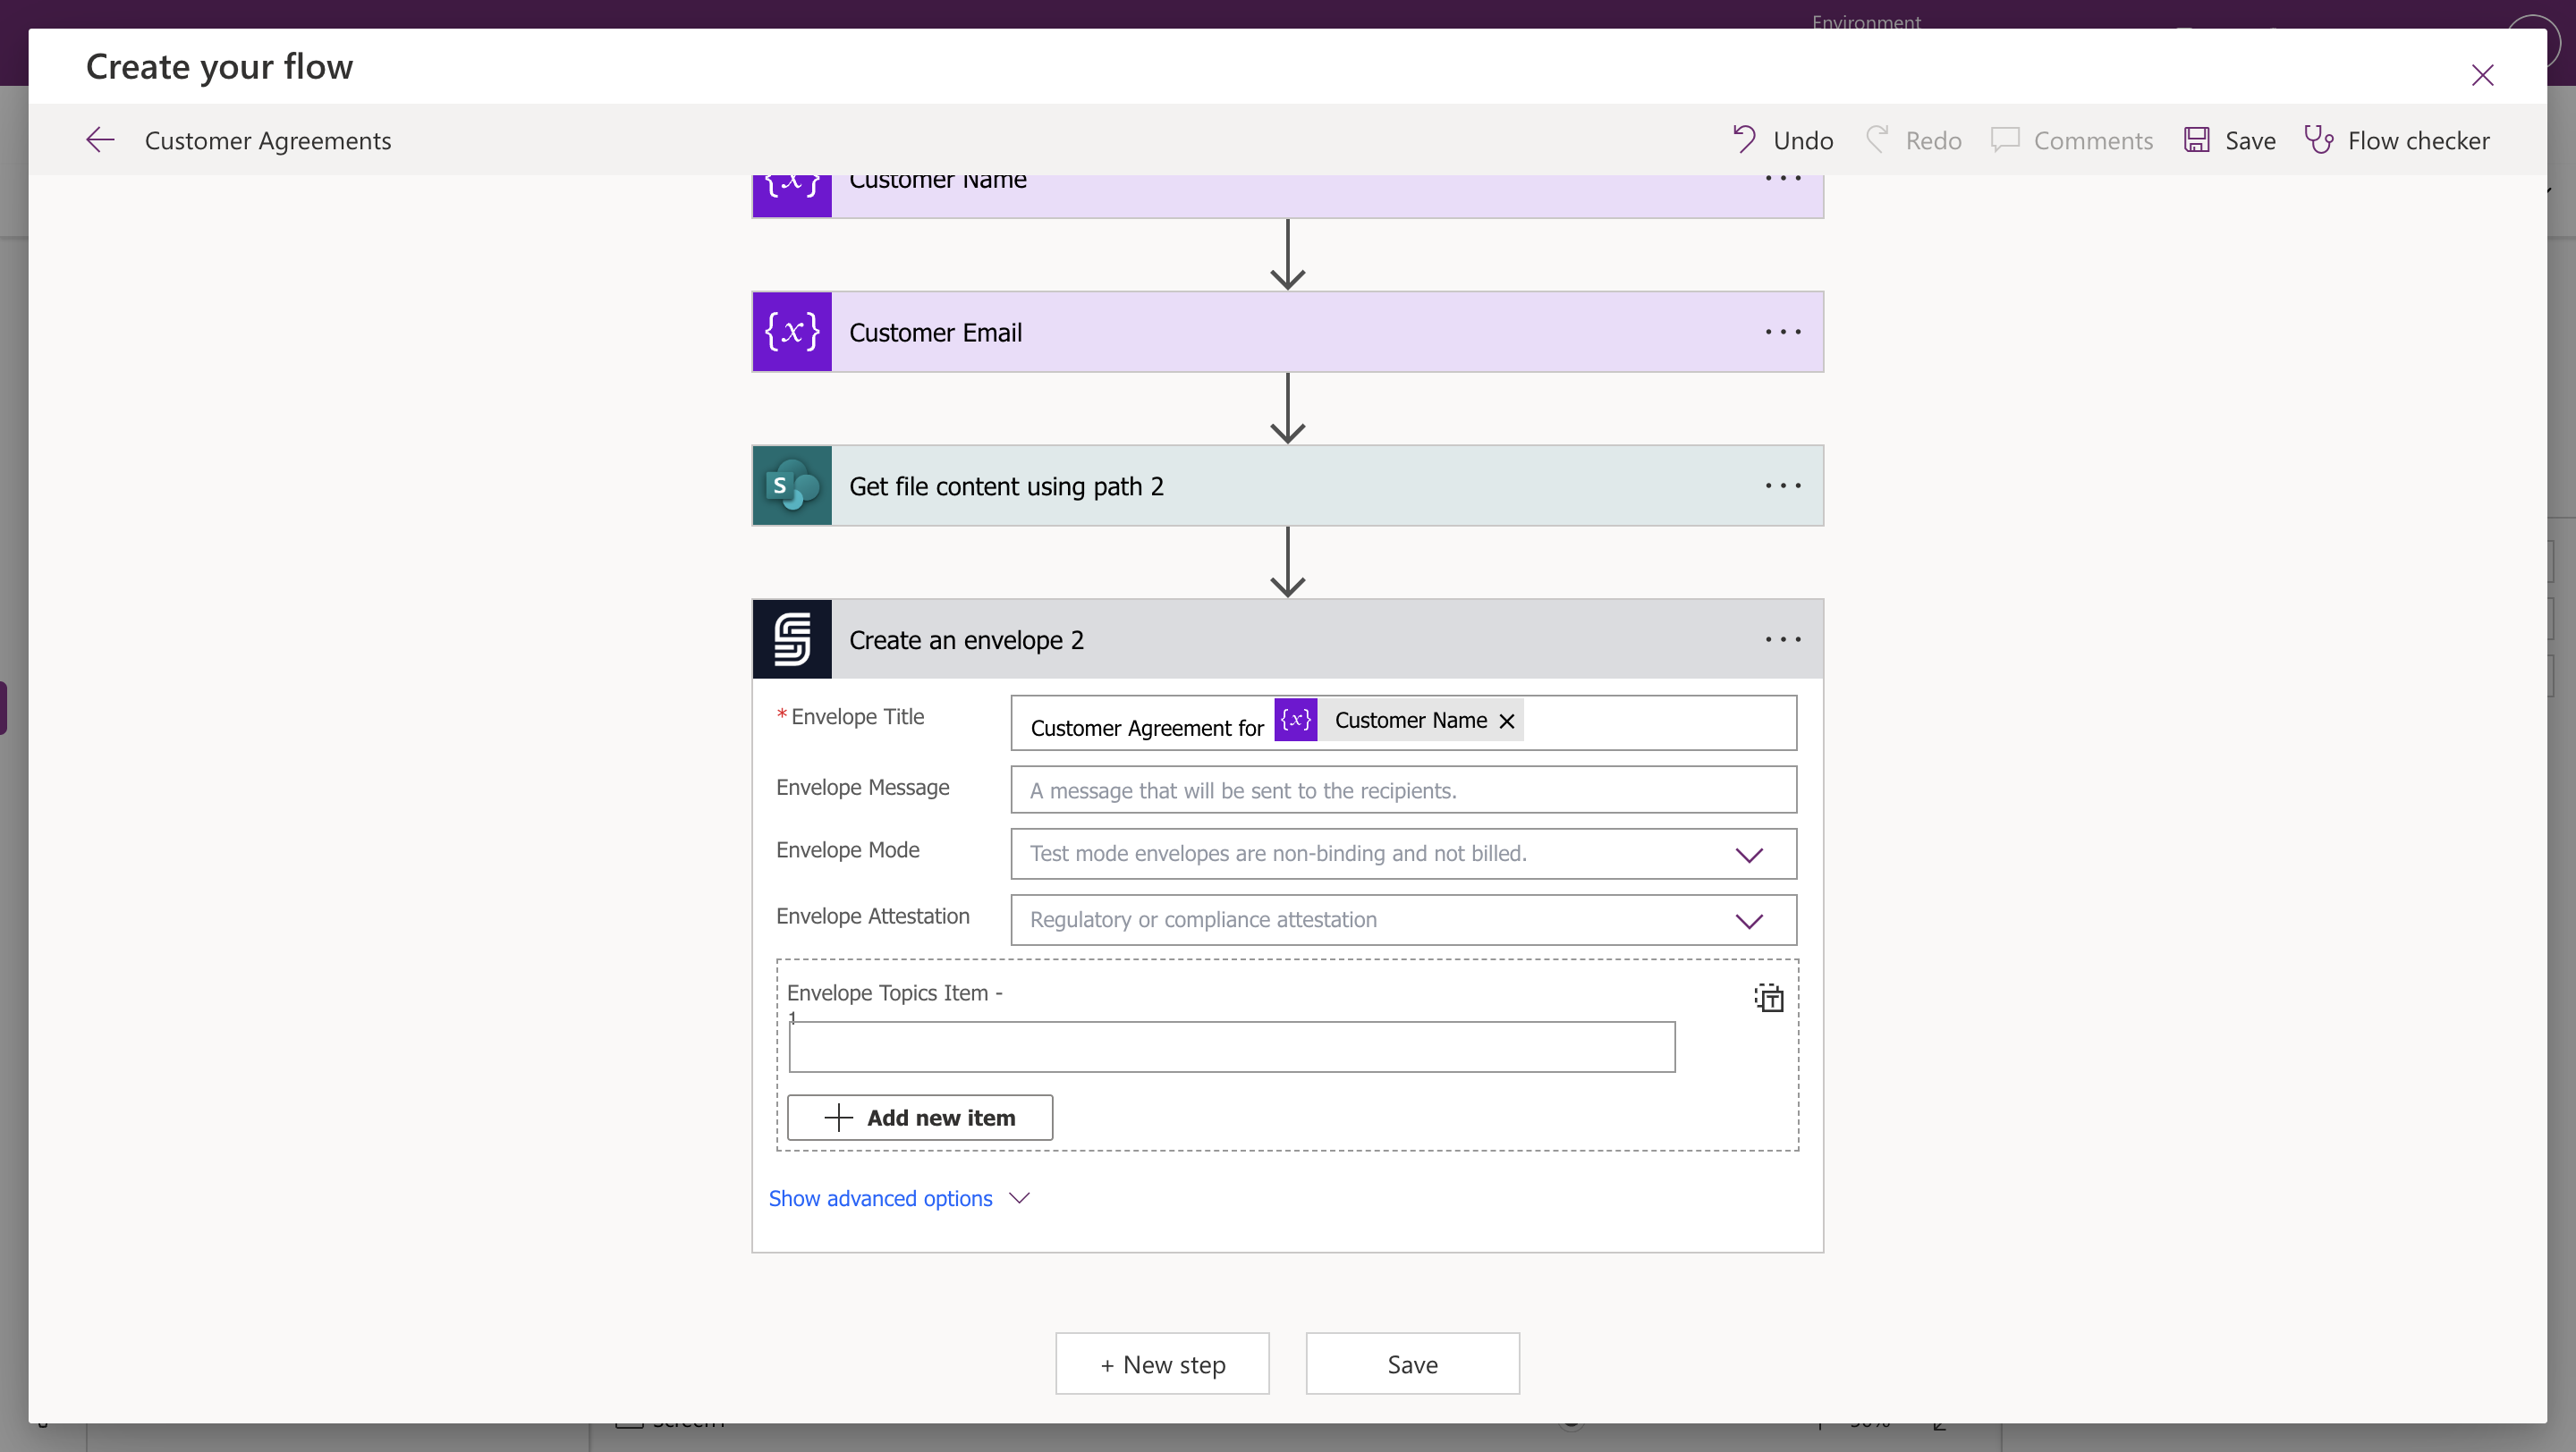Click the New step button
This screenshot has width=2576, height=1452.
(1161, 1362)
